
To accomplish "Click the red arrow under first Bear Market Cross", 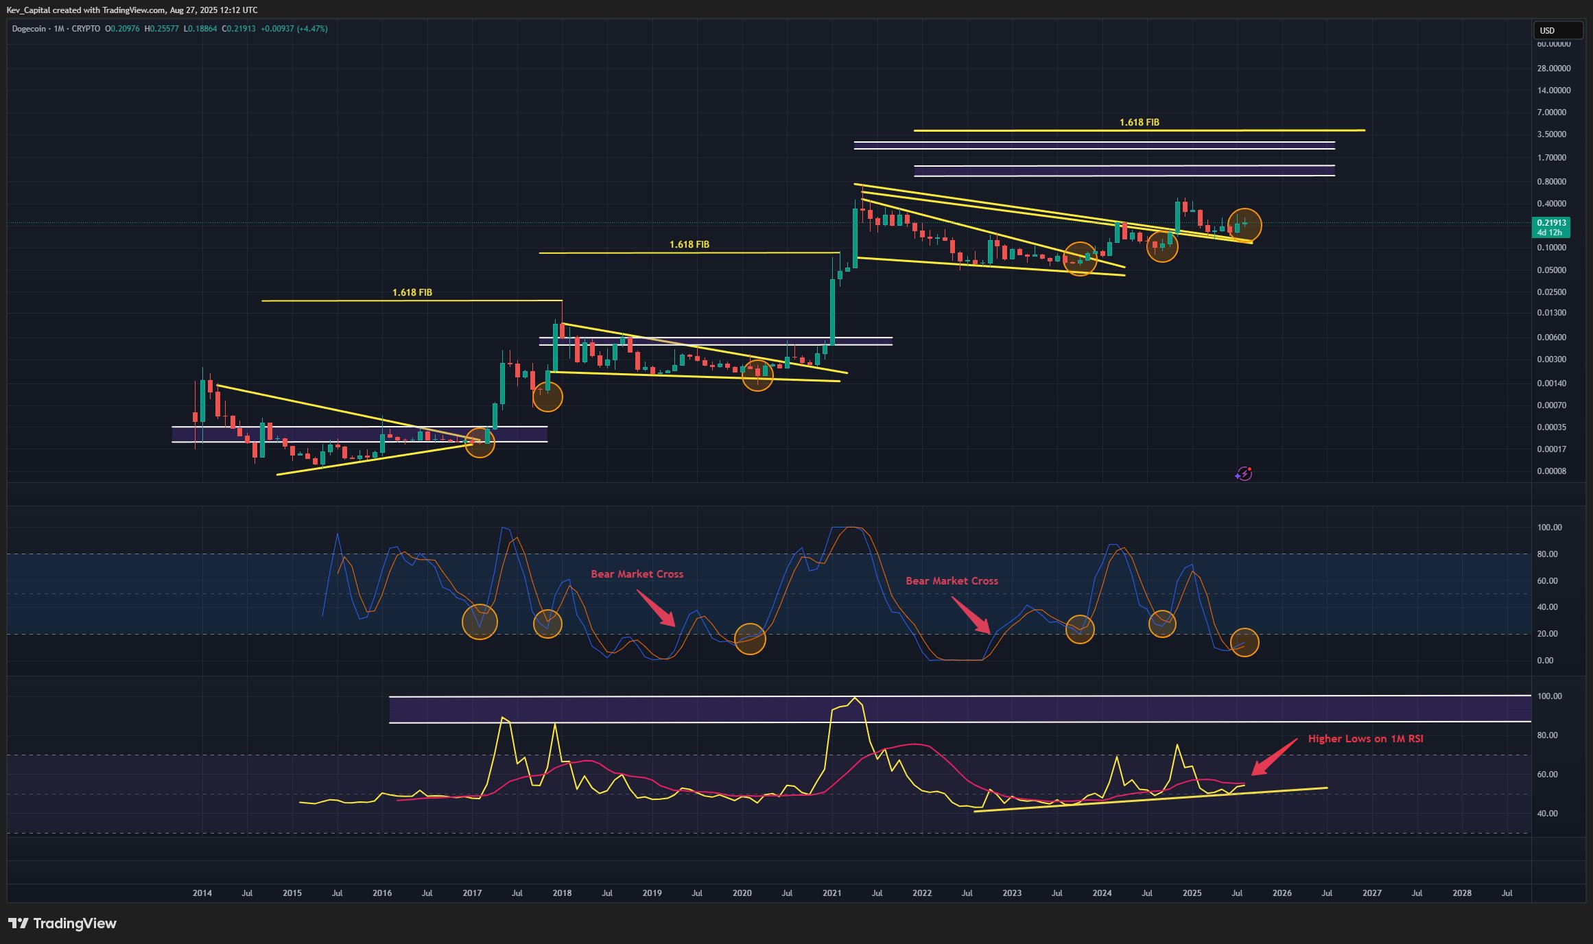I will coord(657,609).
